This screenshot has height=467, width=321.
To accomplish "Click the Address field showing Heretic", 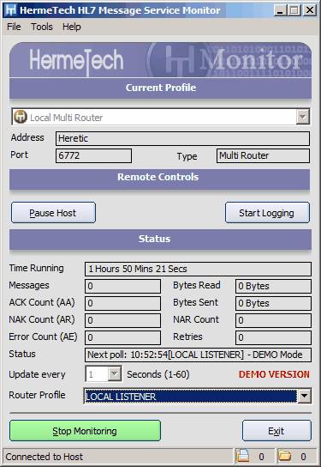I will point(182,138).
